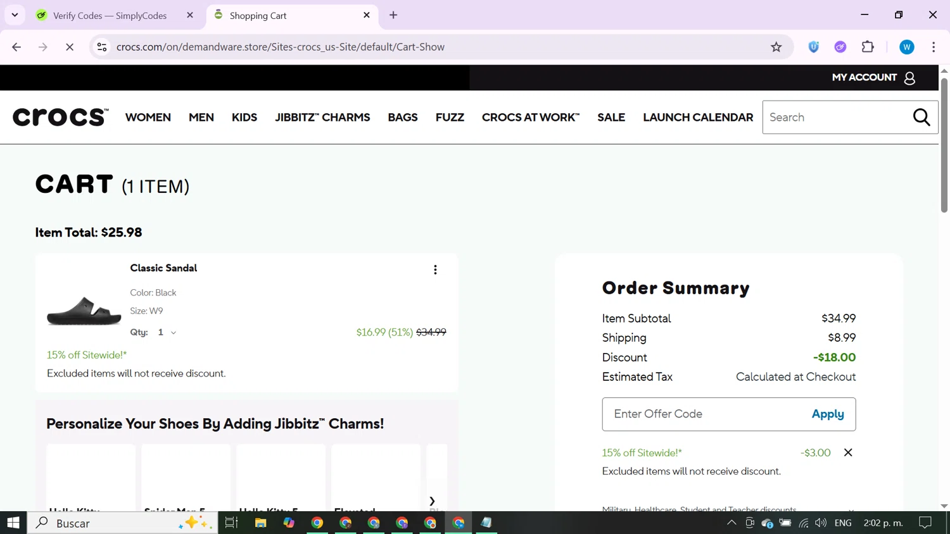Click the Discount -$18.00 value
This screenshot has width=950, height=534.
pyautogui.click(x=834, y=357)
